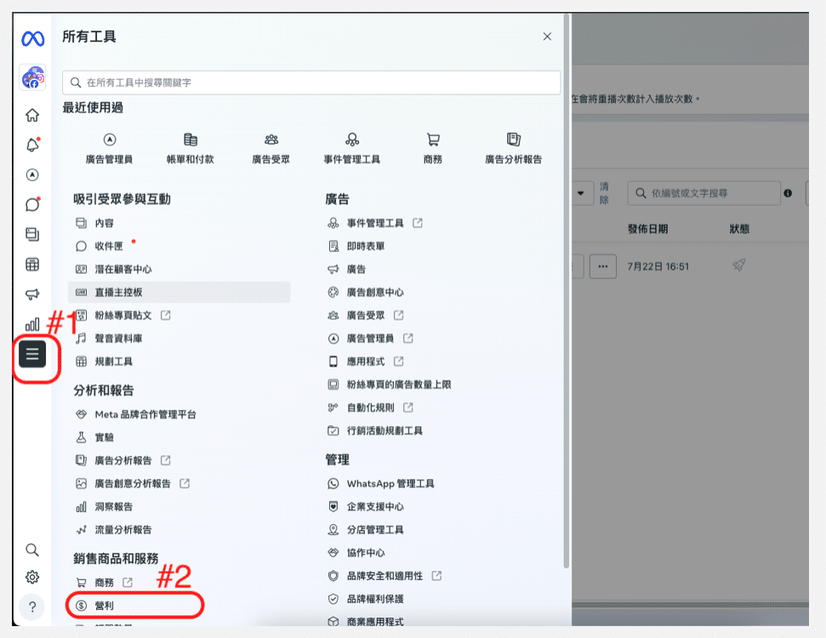The image size is (826, 638).
Task: Open recently used 事件管理工具
Action: [x=352, y=149]
